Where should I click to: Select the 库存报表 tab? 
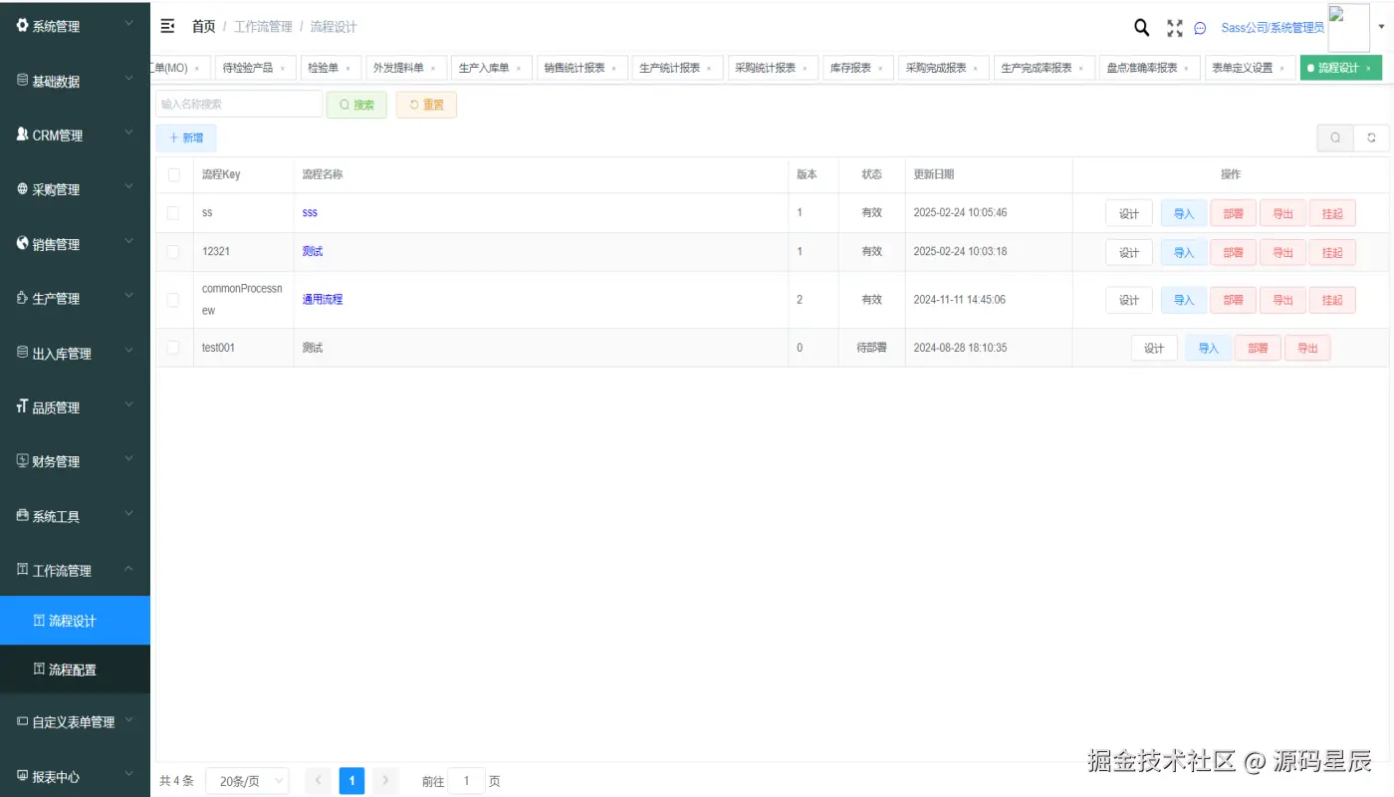point(851,68)
